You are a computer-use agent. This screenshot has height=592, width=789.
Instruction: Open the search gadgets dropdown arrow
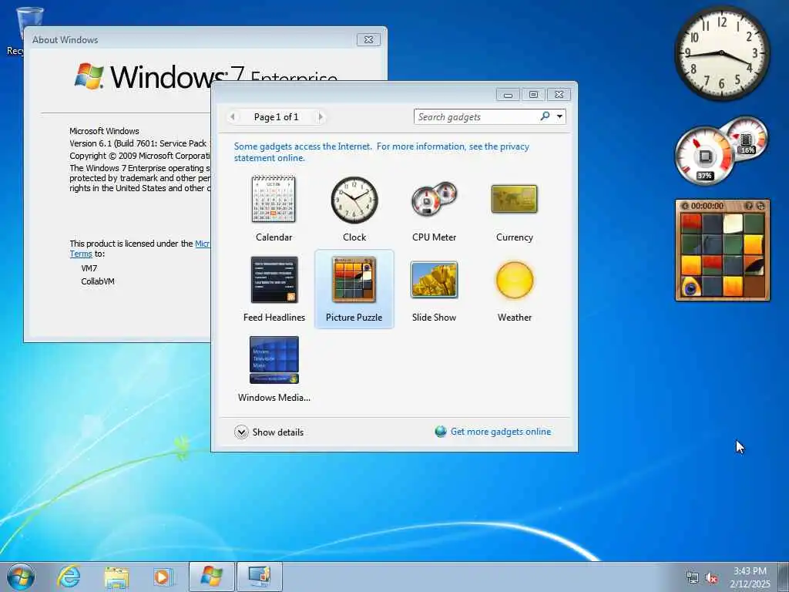559,117
